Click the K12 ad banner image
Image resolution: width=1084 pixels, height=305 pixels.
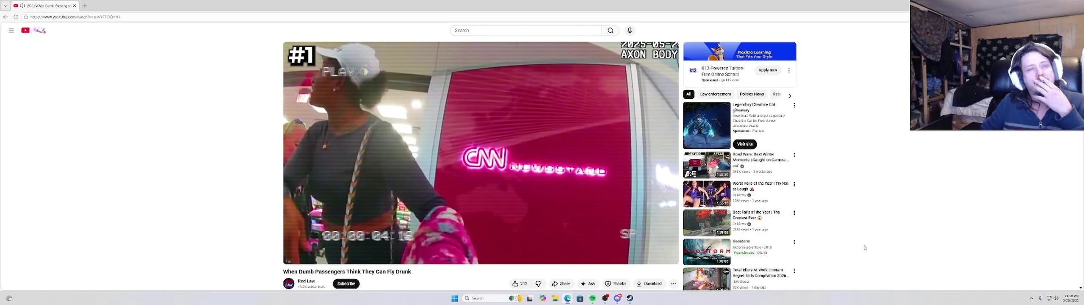click(x=740, y=52)
